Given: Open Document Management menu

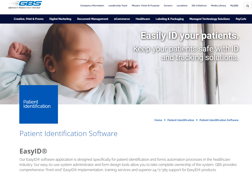Looking at the screenshot, I should [93, 19].
